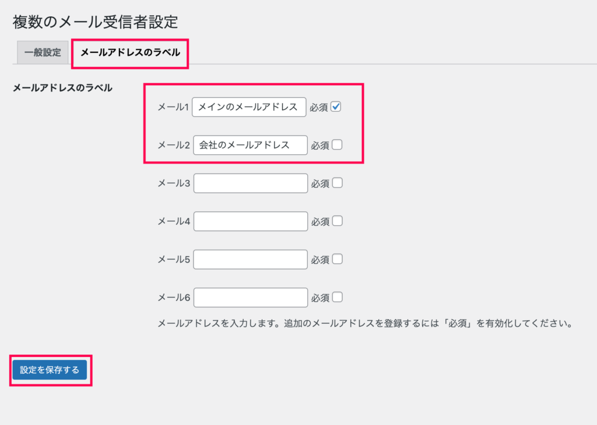Uncheck the 必須 checkbox for メール1
Image resolution: width=597 pixels, height=425 pixels.
pos(336,107)
